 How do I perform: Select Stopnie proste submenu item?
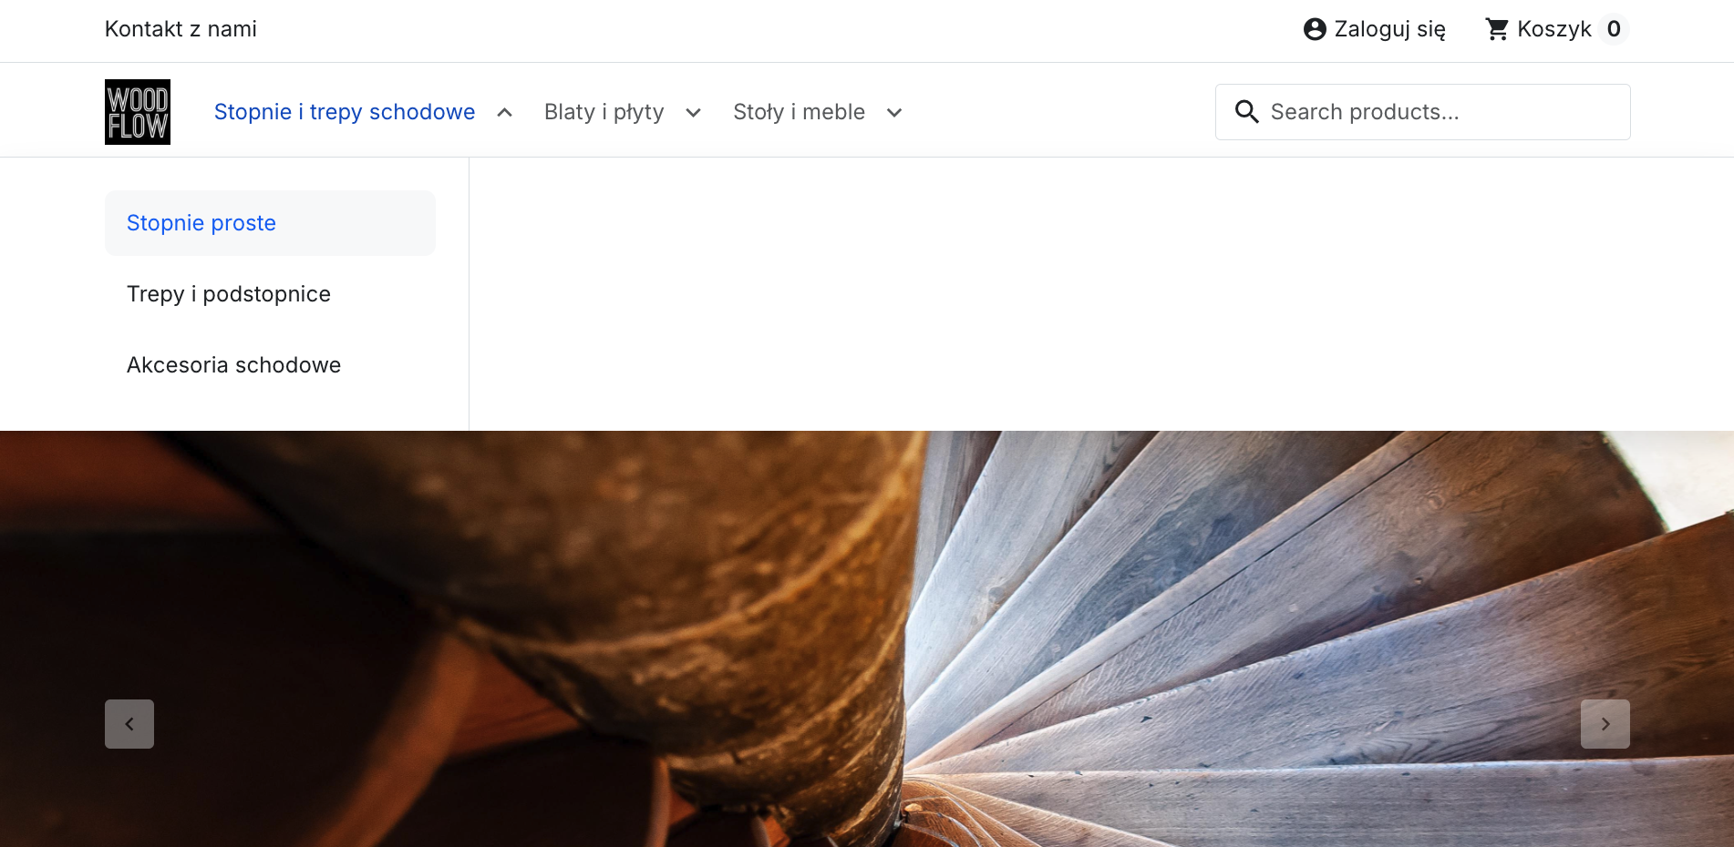pos(270,223)
